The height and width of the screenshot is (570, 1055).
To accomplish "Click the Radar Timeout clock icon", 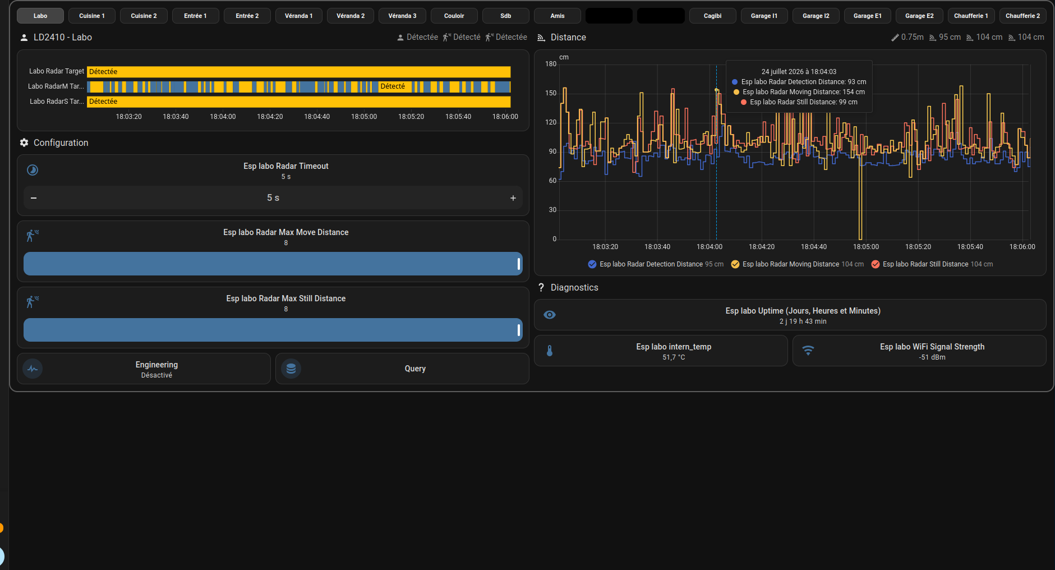I will click(33, 170).
